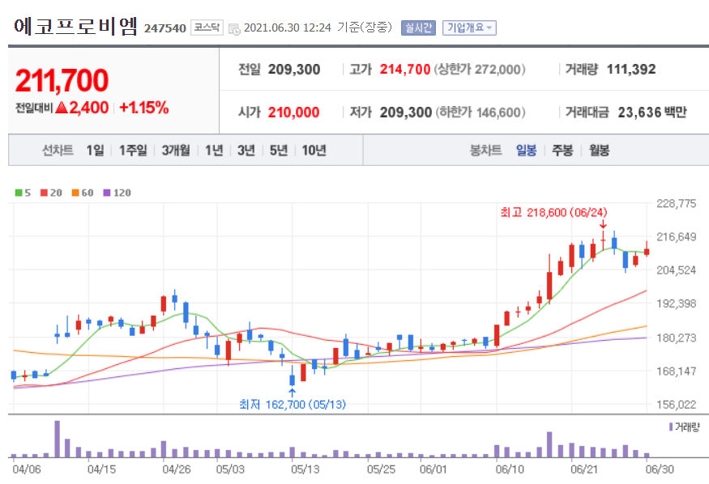709x484 pixels.
Task: Click the 156,022 price axis label
Action: pyautogui.click(x=677, y=405)
